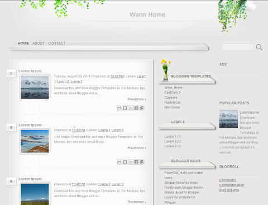Click BlogThis icon on second post
This screenshot has width=268, height=205.
125,162
